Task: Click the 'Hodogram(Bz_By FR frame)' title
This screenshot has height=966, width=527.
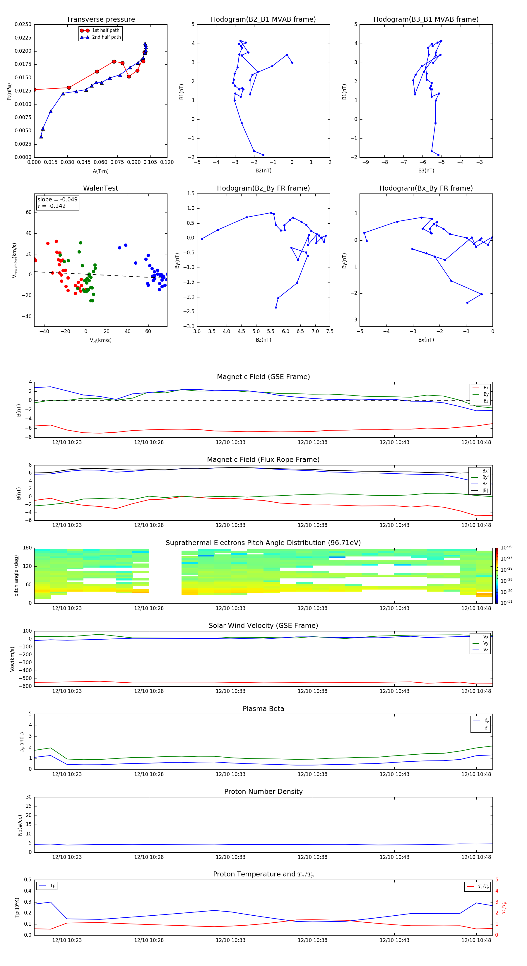Action: coord(263,188)
